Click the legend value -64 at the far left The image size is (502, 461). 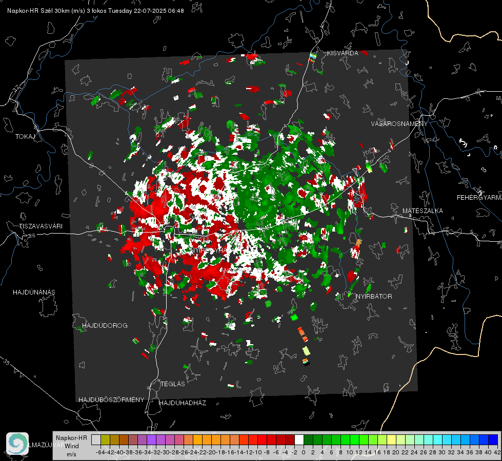(x=101, y=452)
